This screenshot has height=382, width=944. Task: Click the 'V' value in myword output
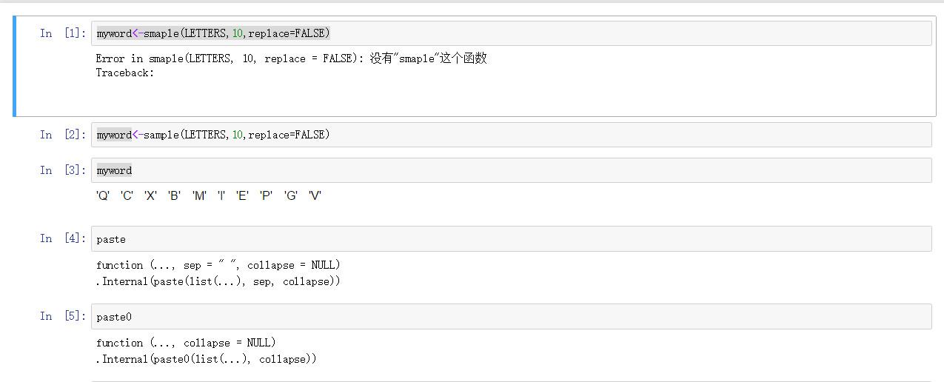pyautogui.click(x=315, y=195)
